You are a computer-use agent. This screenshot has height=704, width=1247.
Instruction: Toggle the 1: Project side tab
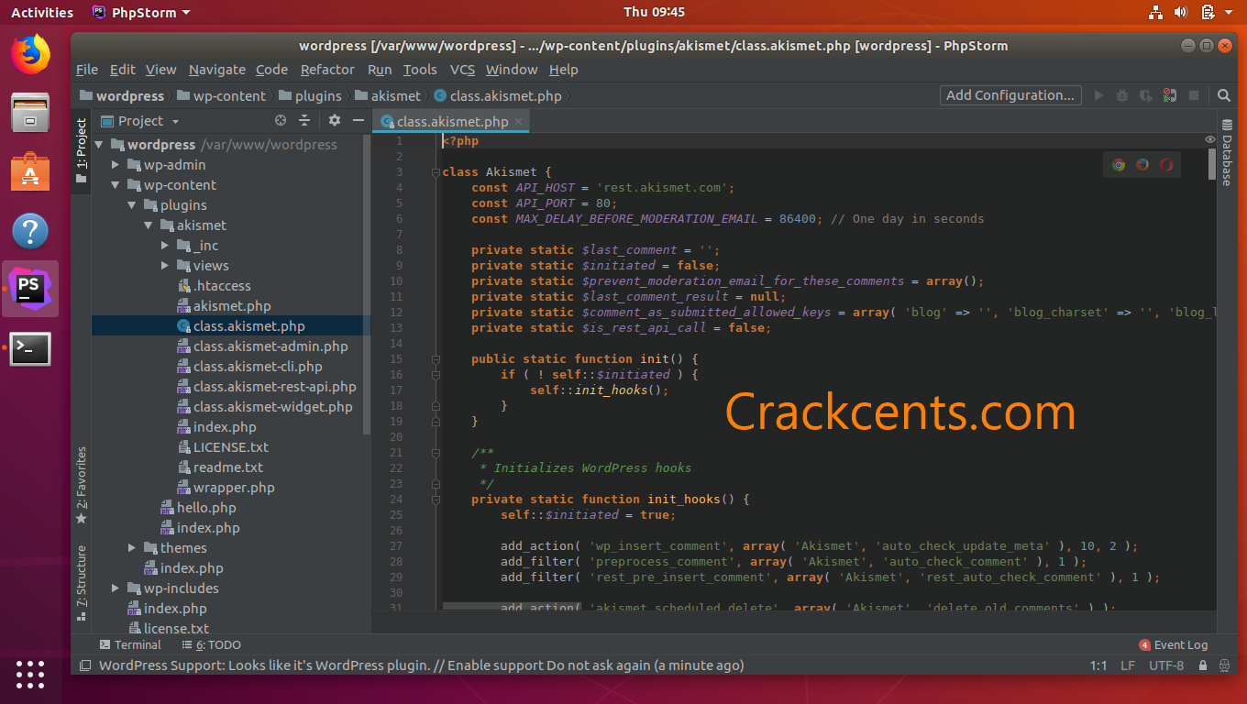tap(81, 150)
